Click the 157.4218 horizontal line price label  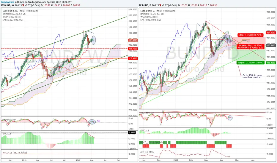click(x=133, y=58)
